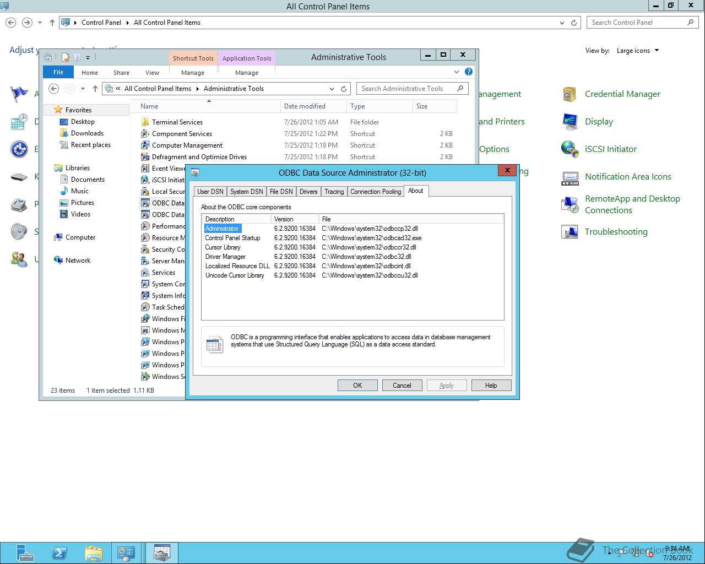The width and height of the screenshot is (705, 564).
Task: Switch to Control Panel taskbar icon
Action: (x=127, y=553)
